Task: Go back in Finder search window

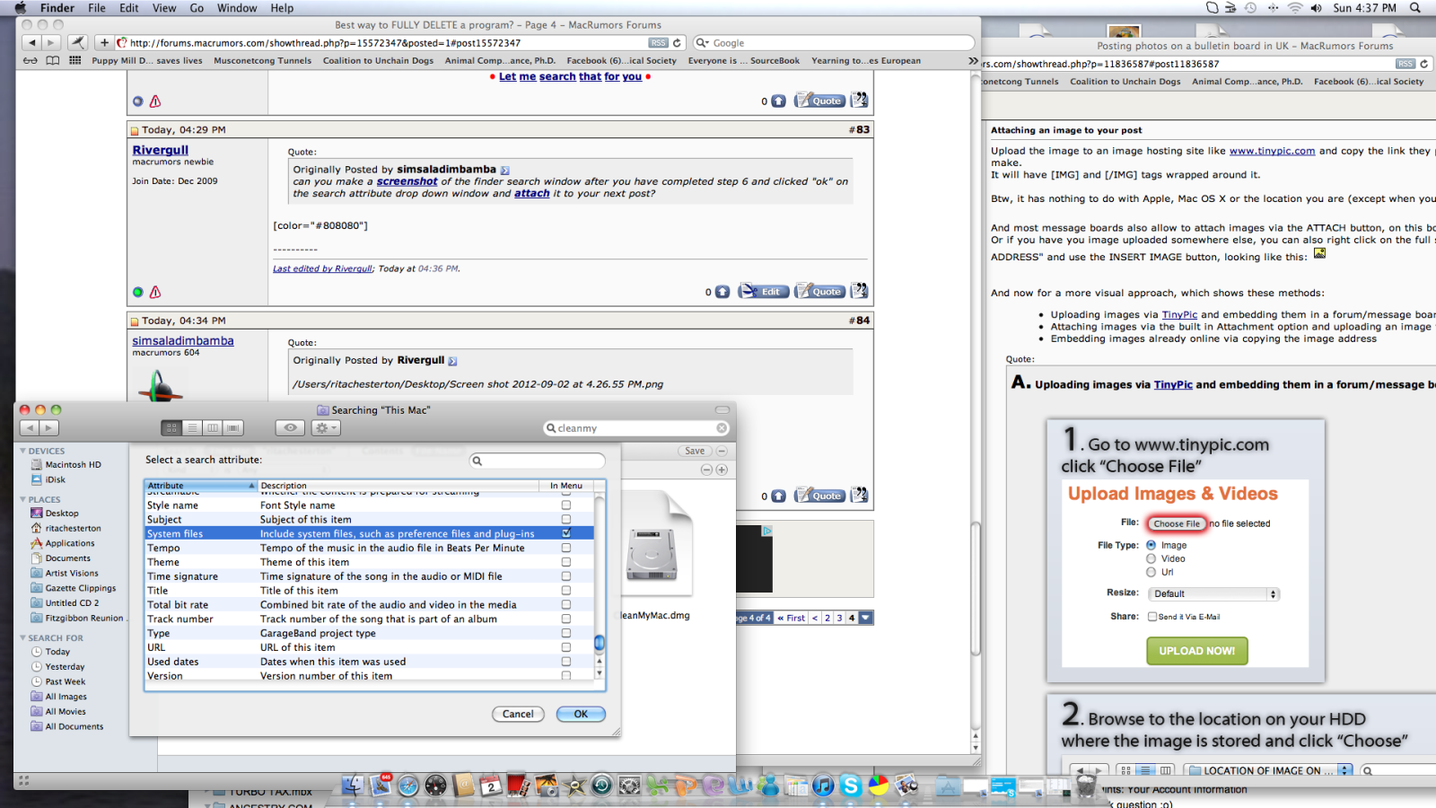Action: click(30, 428)
